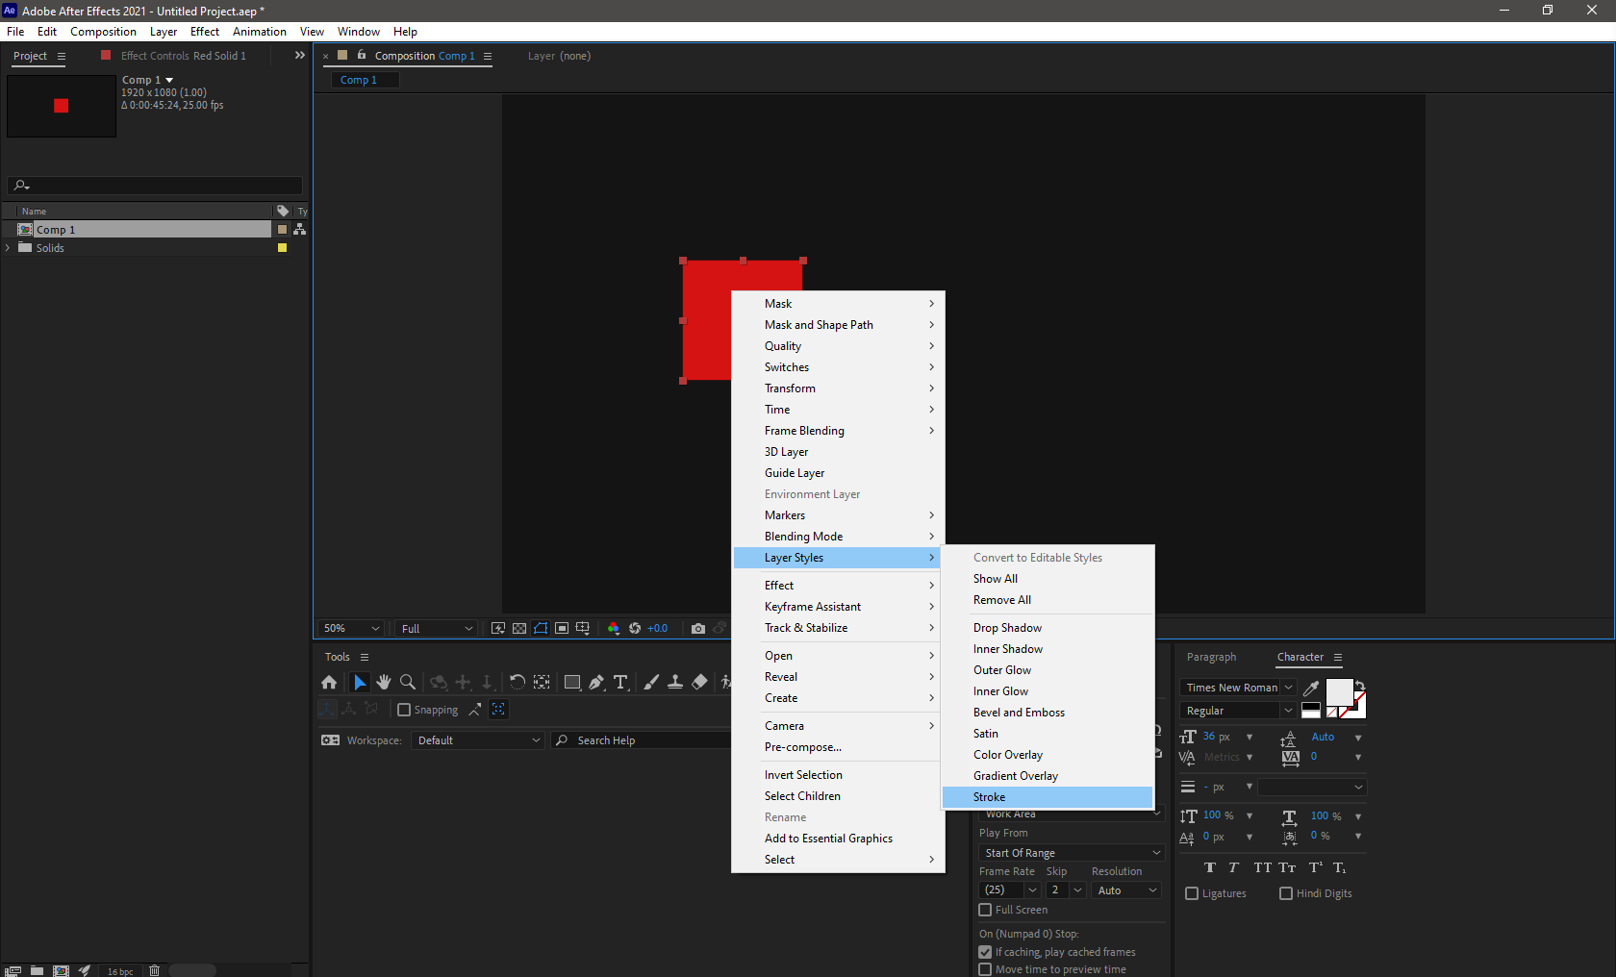Apply the Stroke layer style

(x=988, y=796)
